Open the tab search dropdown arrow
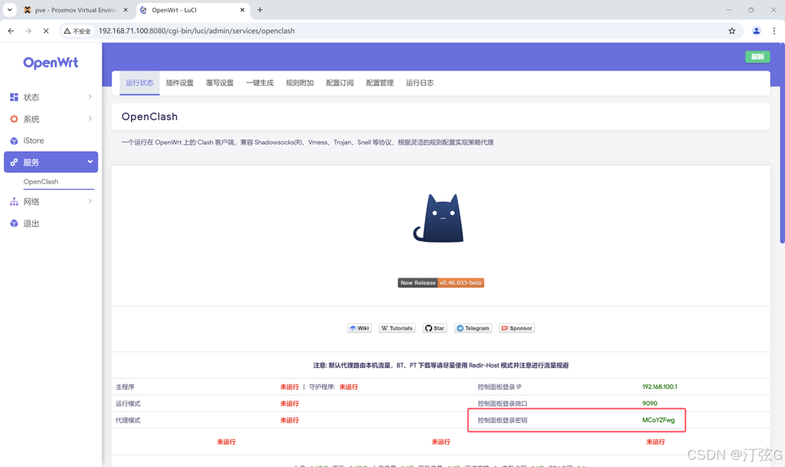The image size is (785, 467). coord(9,10)
